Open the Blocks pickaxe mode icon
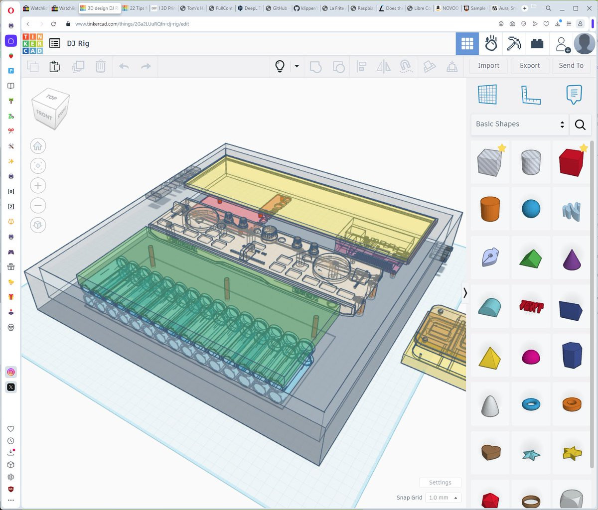The image size is (598, 510). coord(514,44)
